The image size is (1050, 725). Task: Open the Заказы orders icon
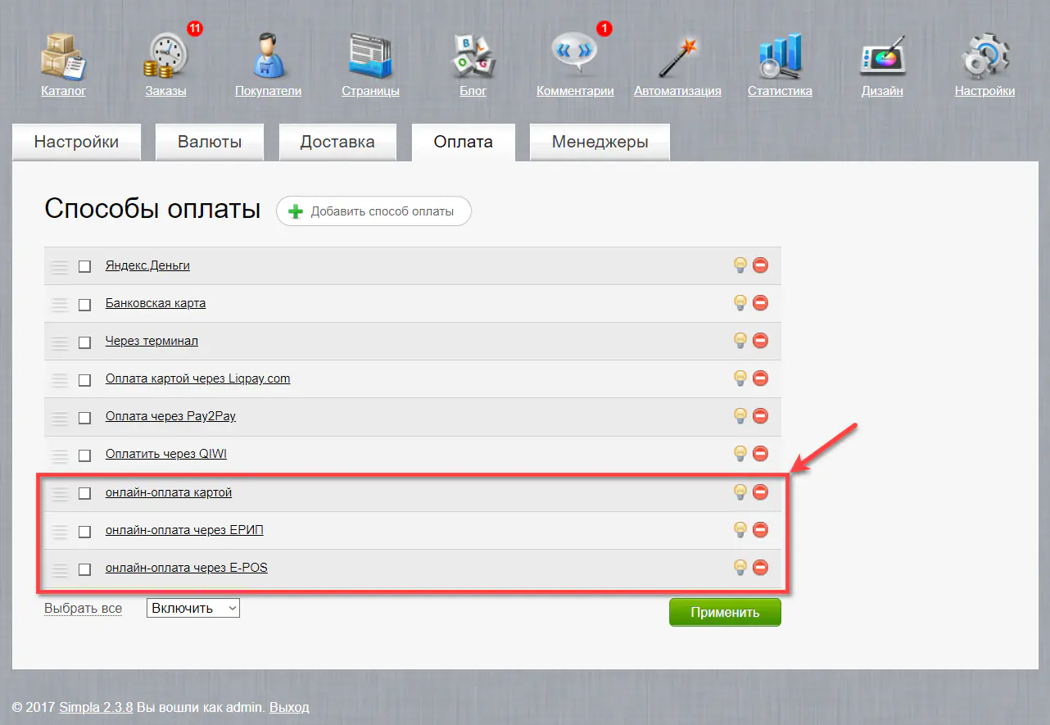pyautogui.click(x=166, y=57)
